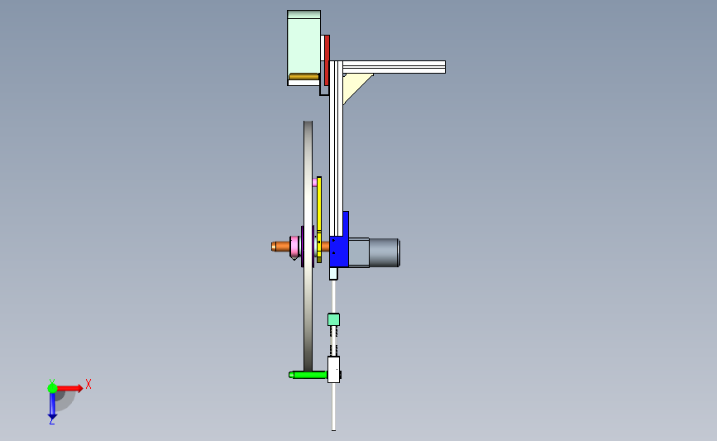Select the red plate beside the green box
Screen dimensions: 717x441
coord(327,60)
